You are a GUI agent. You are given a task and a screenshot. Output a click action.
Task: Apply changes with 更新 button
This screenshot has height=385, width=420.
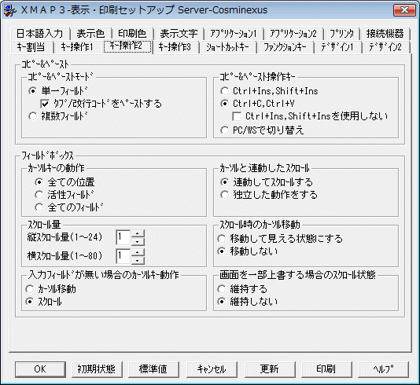[270, 369]
